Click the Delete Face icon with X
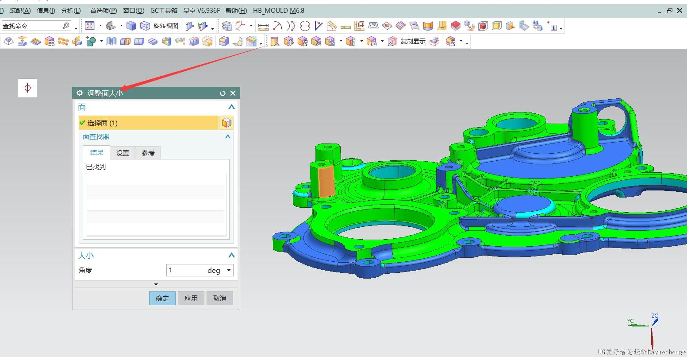This screenshot has width=687, height=357. click(316, 42)
